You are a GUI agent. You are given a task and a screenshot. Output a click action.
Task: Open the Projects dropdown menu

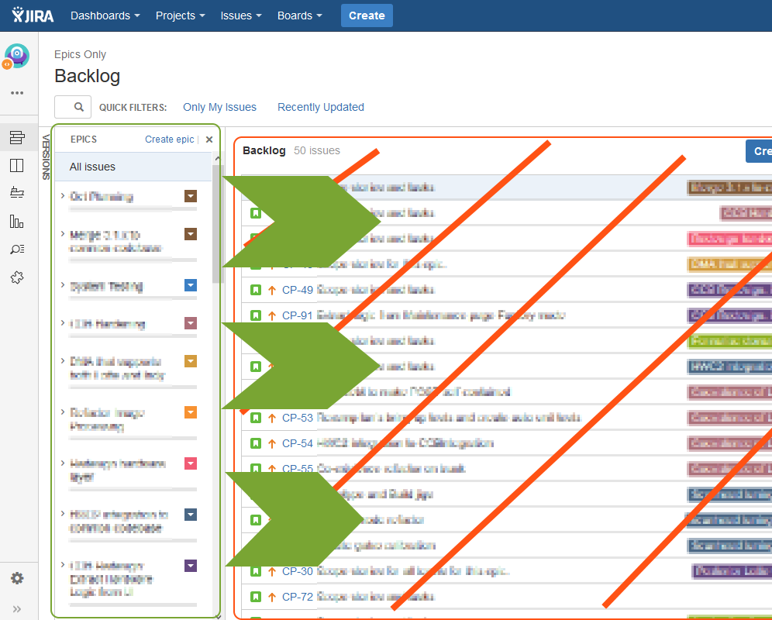click(180, 15)
